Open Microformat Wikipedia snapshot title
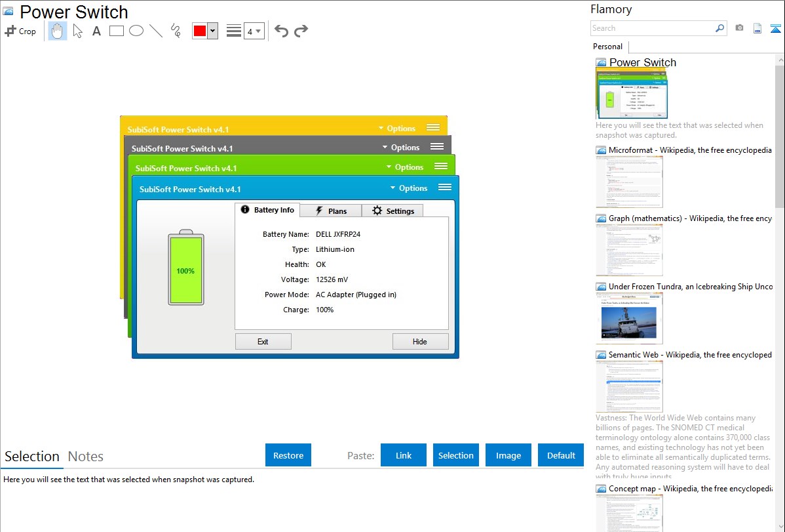The width and height of the screenshot is (785, 532). point(690,150)
